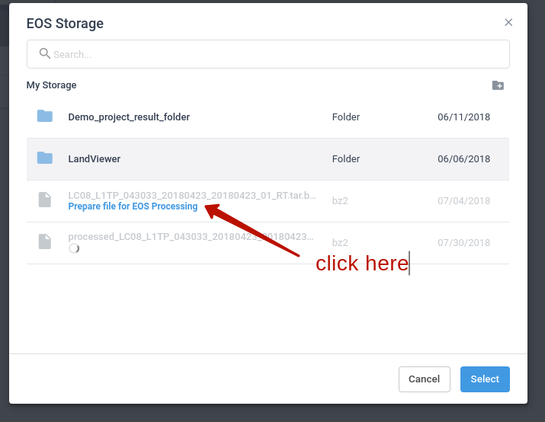Focus the Search input field
Image resolution: width=545 pixels, height=422 pixels.
(274, 54)
